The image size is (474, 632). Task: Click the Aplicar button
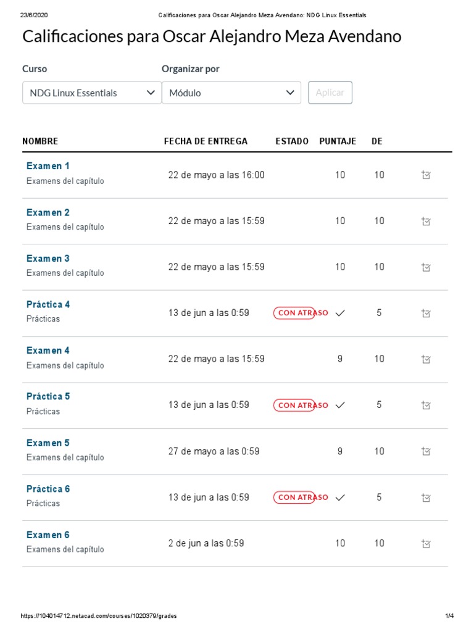tap(330, 93)
